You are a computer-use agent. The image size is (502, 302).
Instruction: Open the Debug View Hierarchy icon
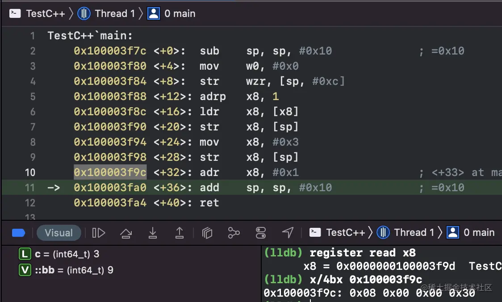(x=207, y=233)
